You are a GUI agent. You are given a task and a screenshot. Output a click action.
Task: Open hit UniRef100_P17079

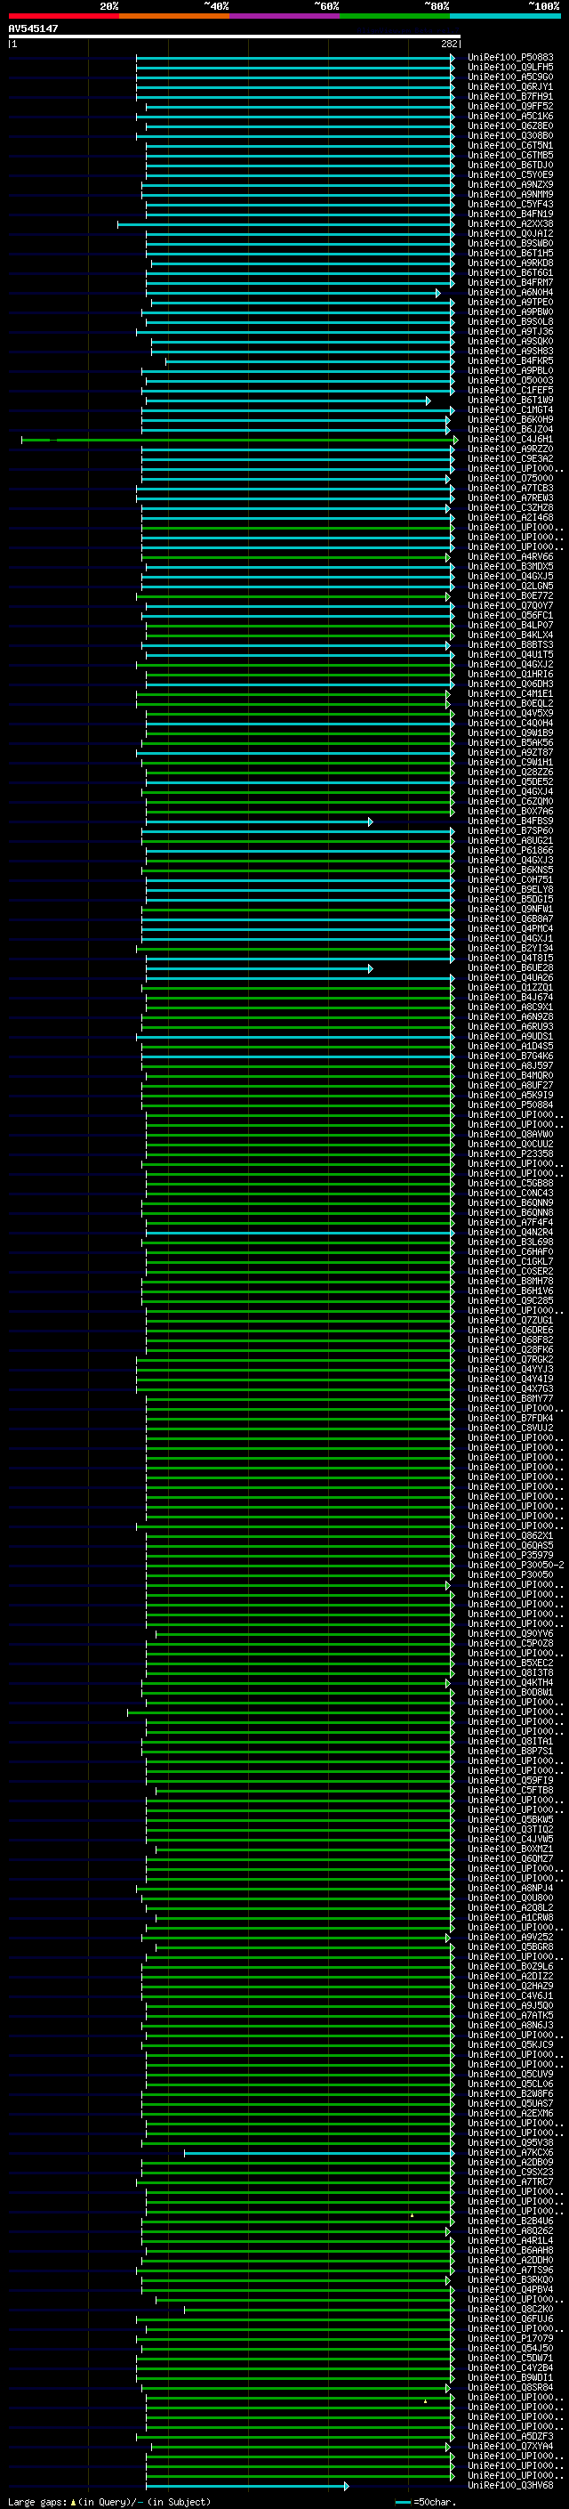tap(510, 2337)
